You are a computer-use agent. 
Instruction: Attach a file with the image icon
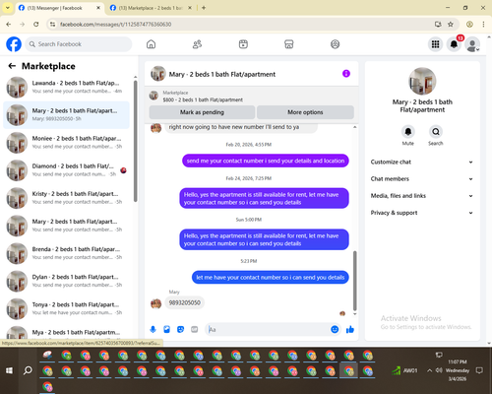pos(166,329)
